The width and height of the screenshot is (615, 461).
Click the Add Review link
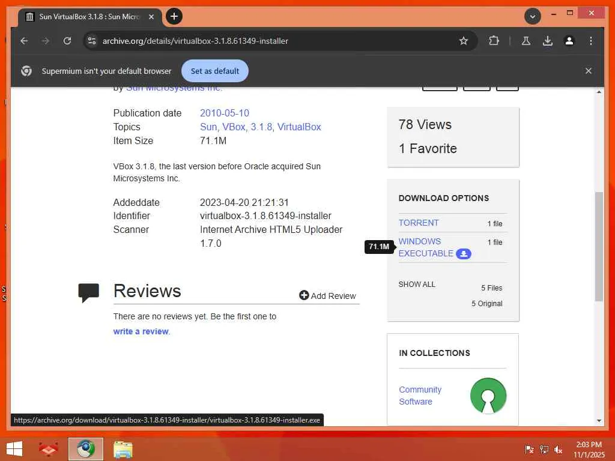click(327, 295)
